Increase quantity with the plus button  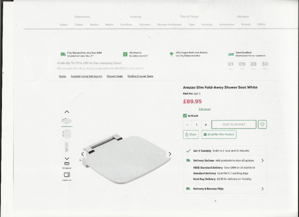point(206,124)
